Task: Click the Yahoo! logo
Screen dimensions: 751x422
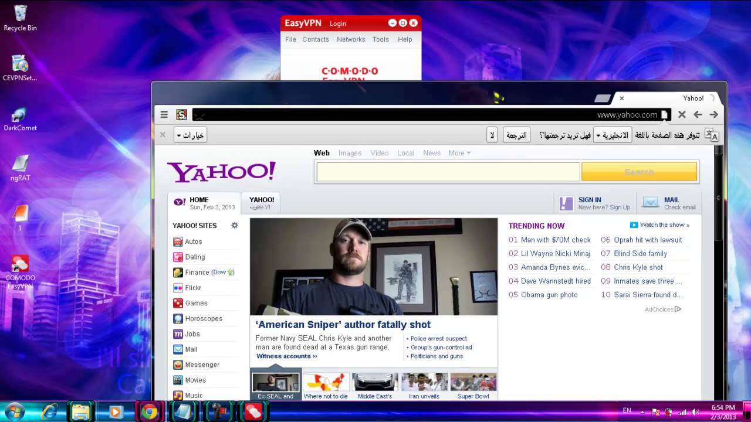Action: [x=221, y=172]
